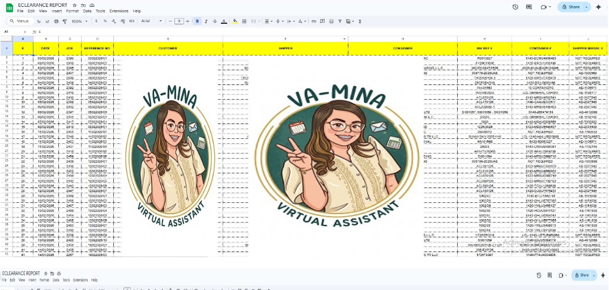609x290 pixels.
Task: Click the Menus search box in the upper toolbar
Action: pyautogui.click(x=20, y=22)
